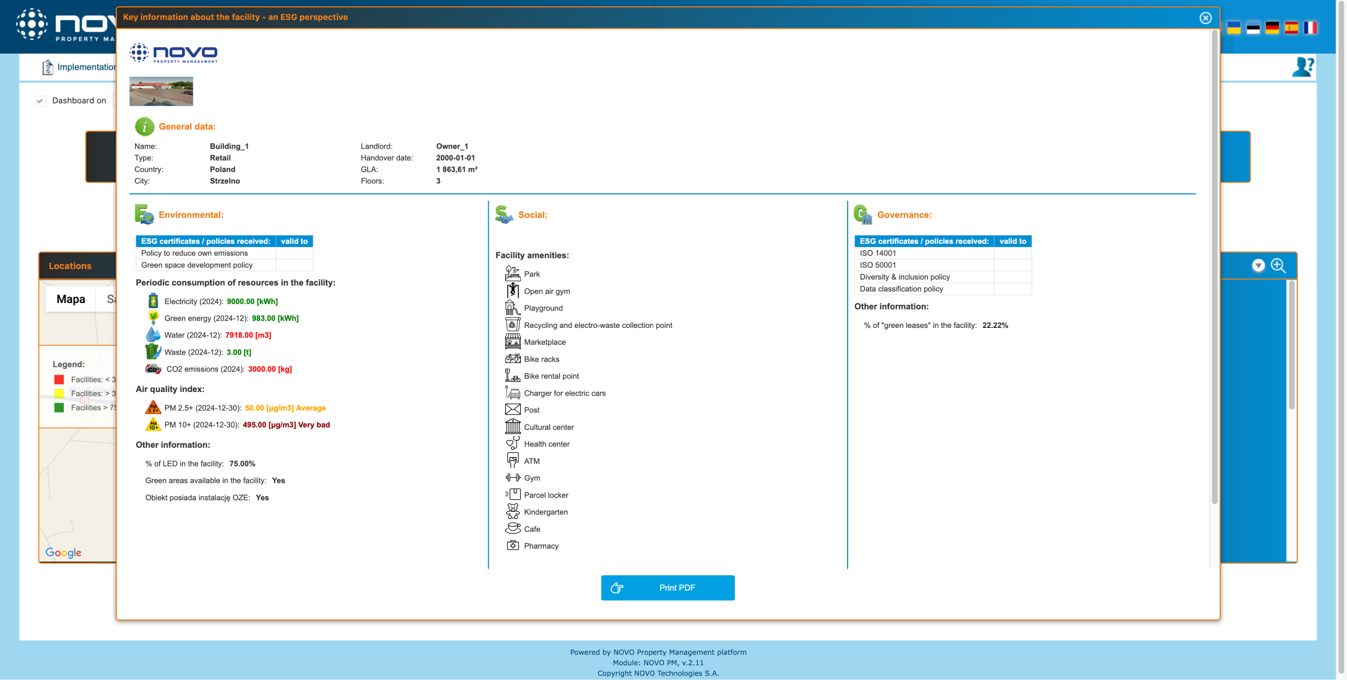Close the ESG facility information dialog
This screenshot has height=680, width=1347.
[x=1205, y=18]
